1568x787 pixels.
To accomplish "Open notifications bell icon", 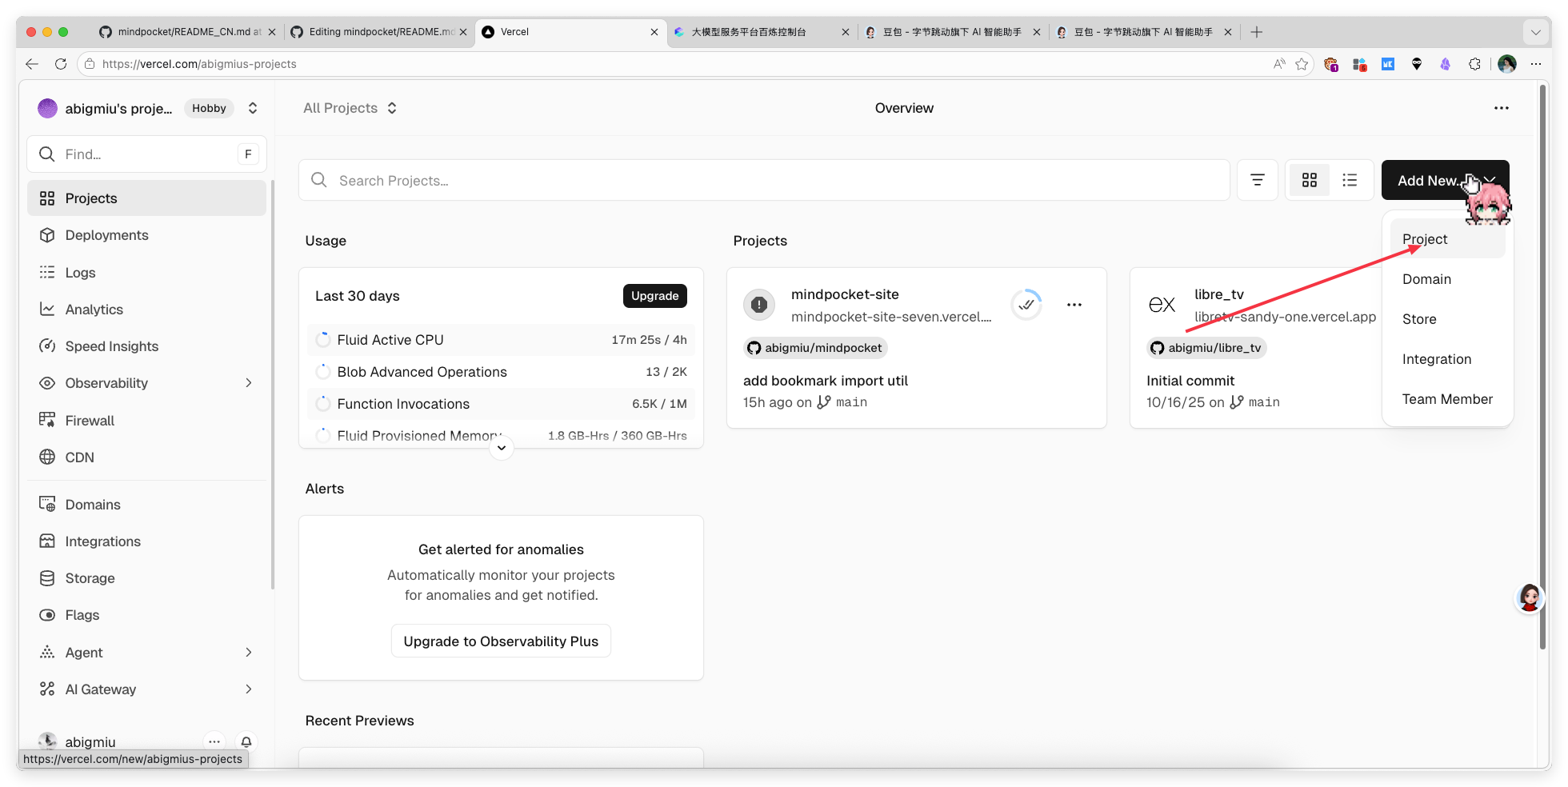I will pyautogui.click(x=246, y=742).
